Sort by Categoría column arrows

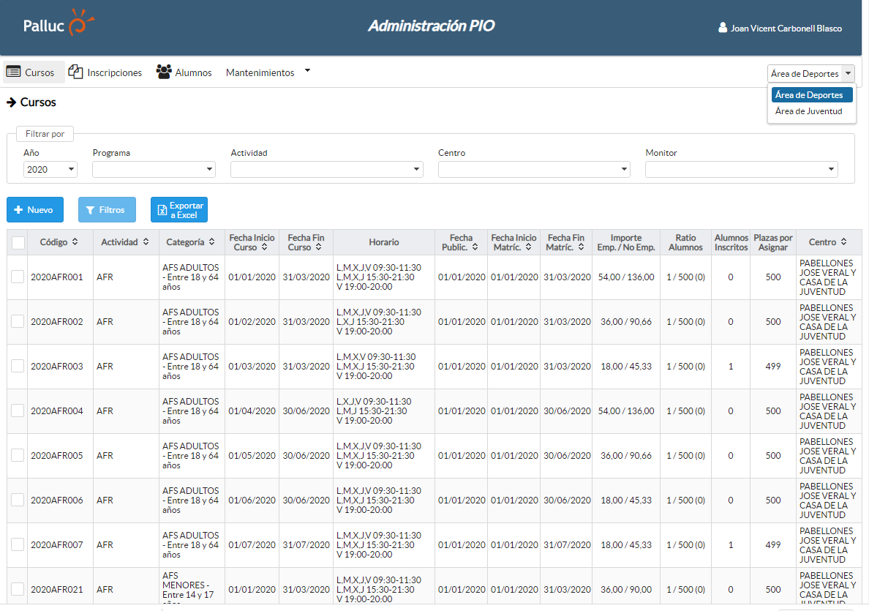click(211, 242)
